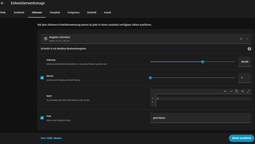The width and height of the screenshot is (255, 144).
Task: Open search in Wert code editor
Action: pyautogui.click(x=242, y=91)
